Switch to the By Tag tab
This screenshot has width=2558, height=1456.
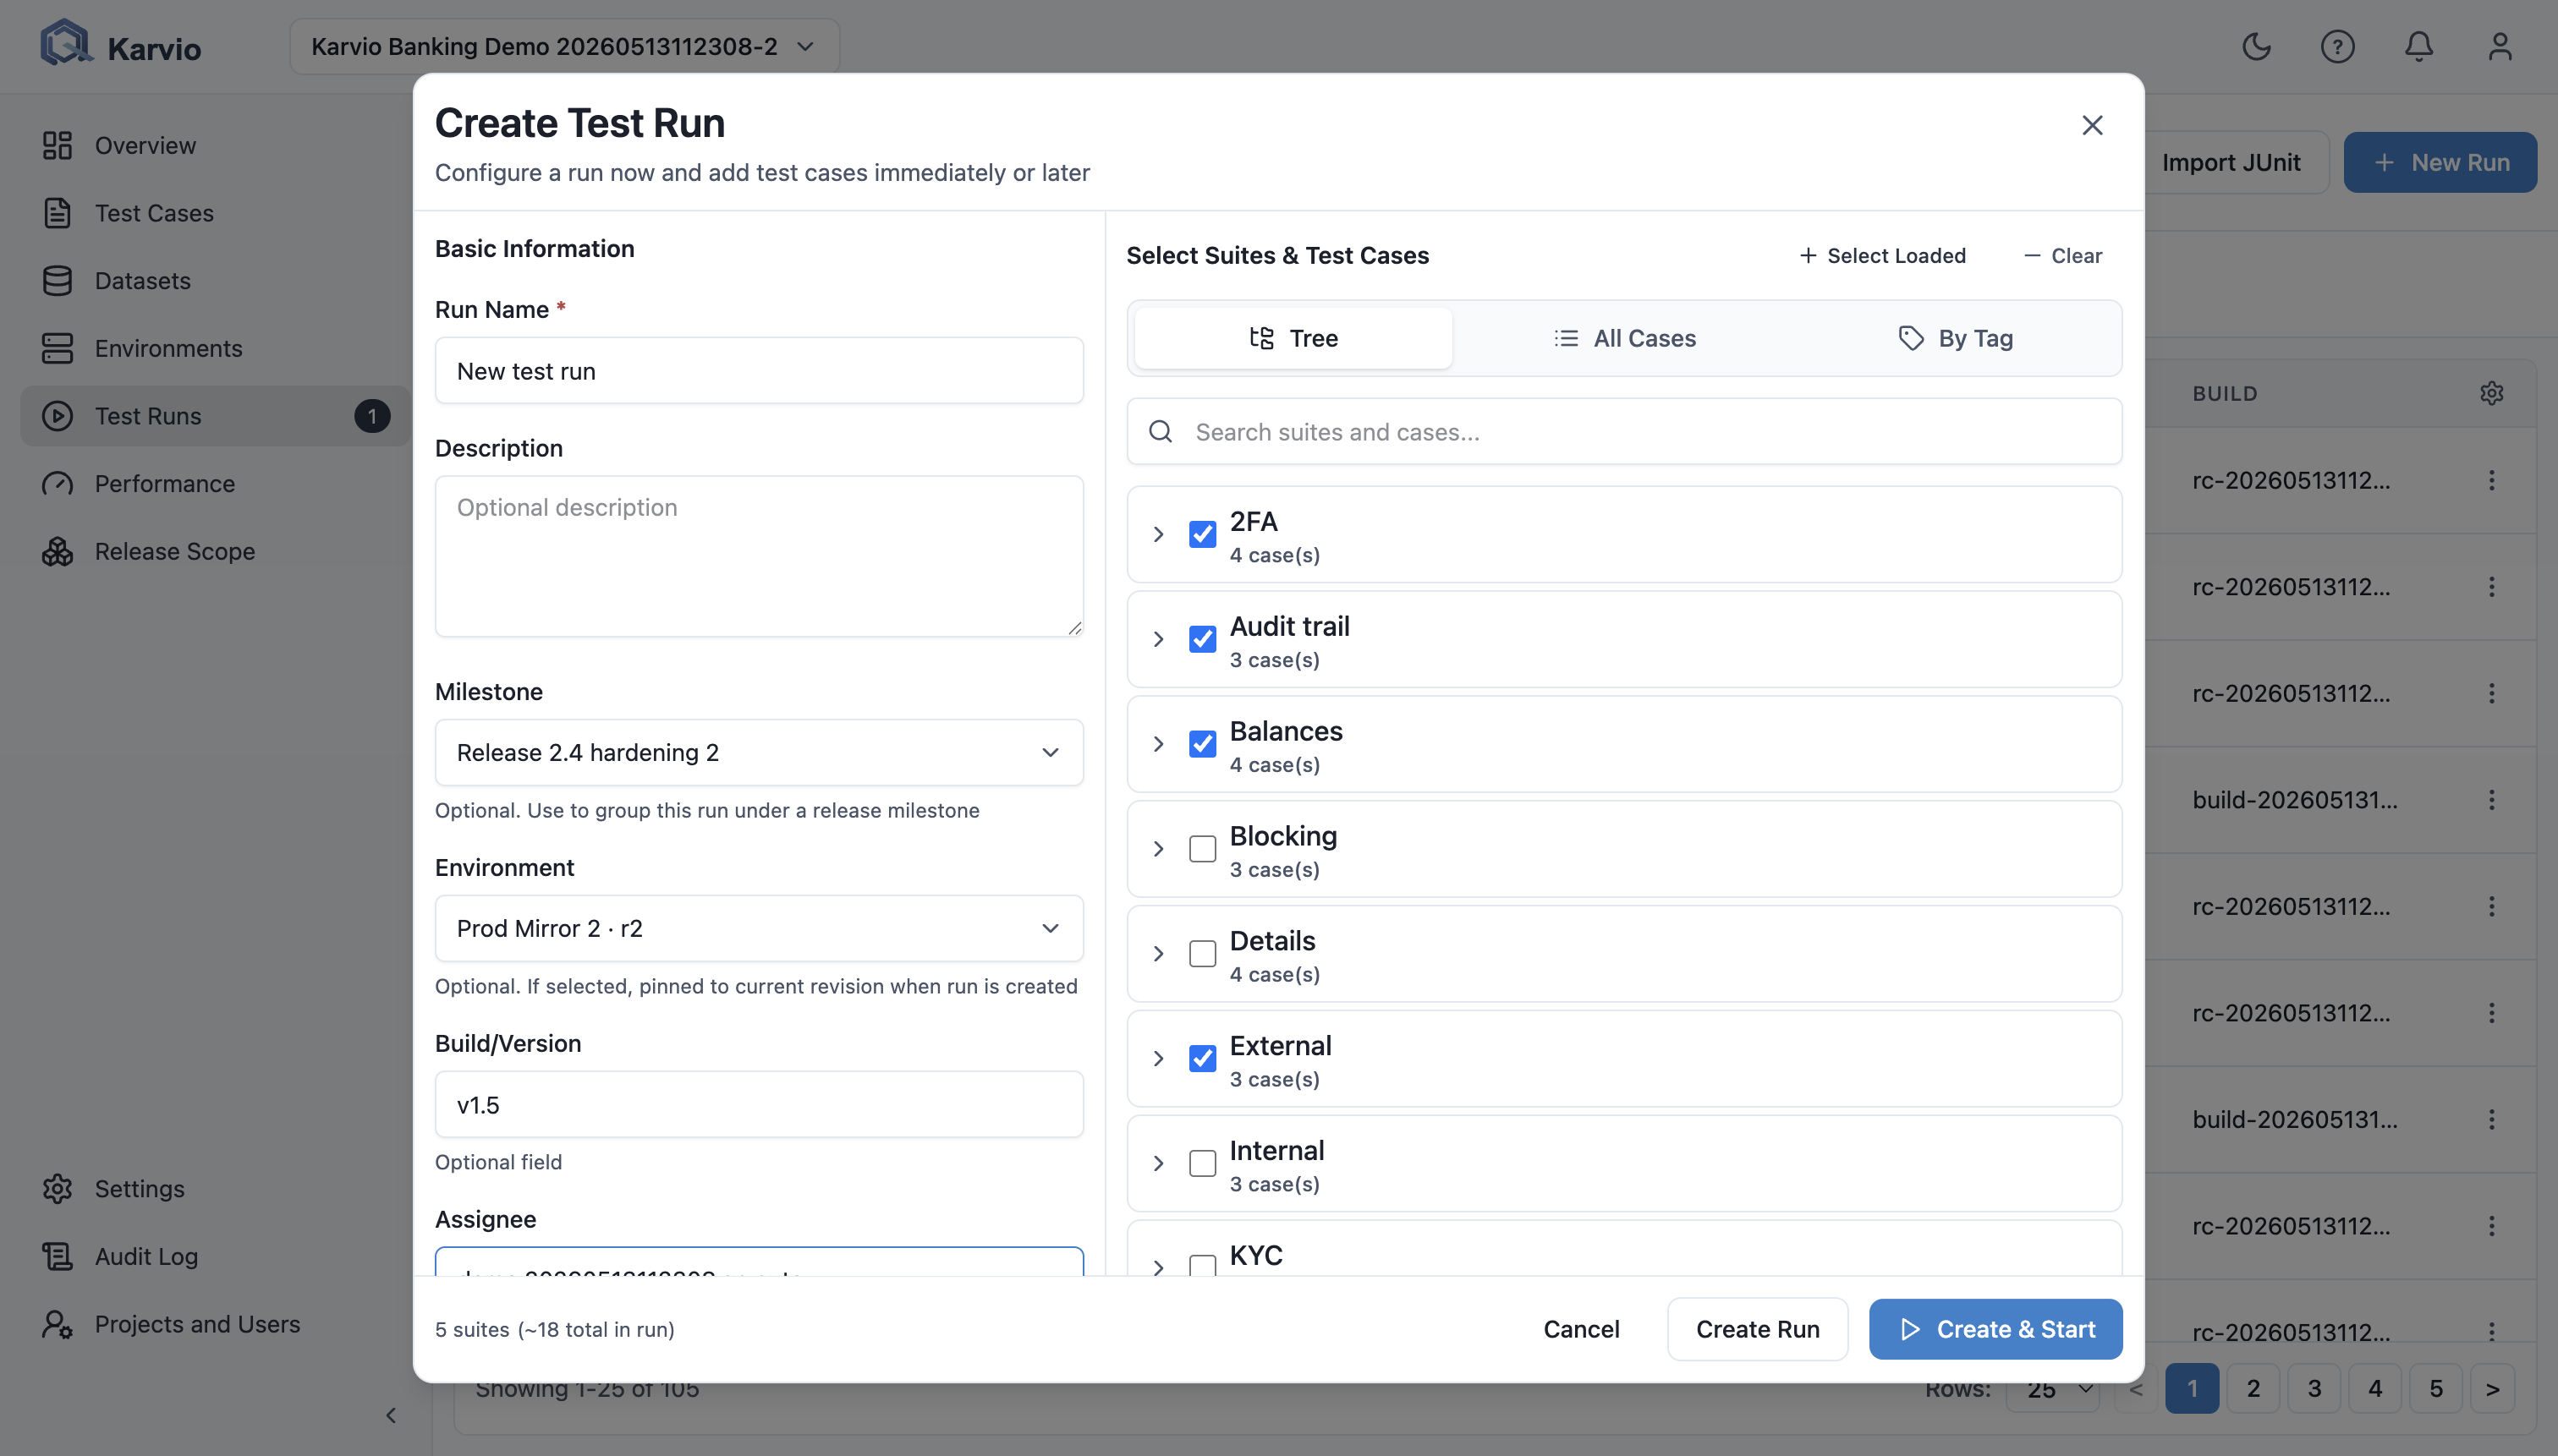[x=1956, y=338]
